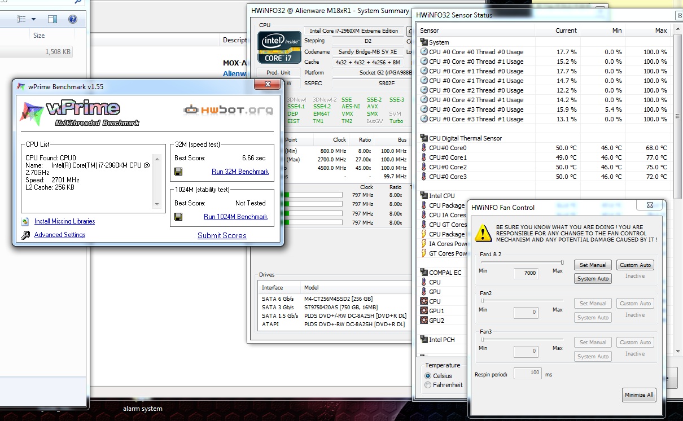Run the 1024M Benchmark
The height and width of the screenshot is (421, 683).
coord(235,217)
